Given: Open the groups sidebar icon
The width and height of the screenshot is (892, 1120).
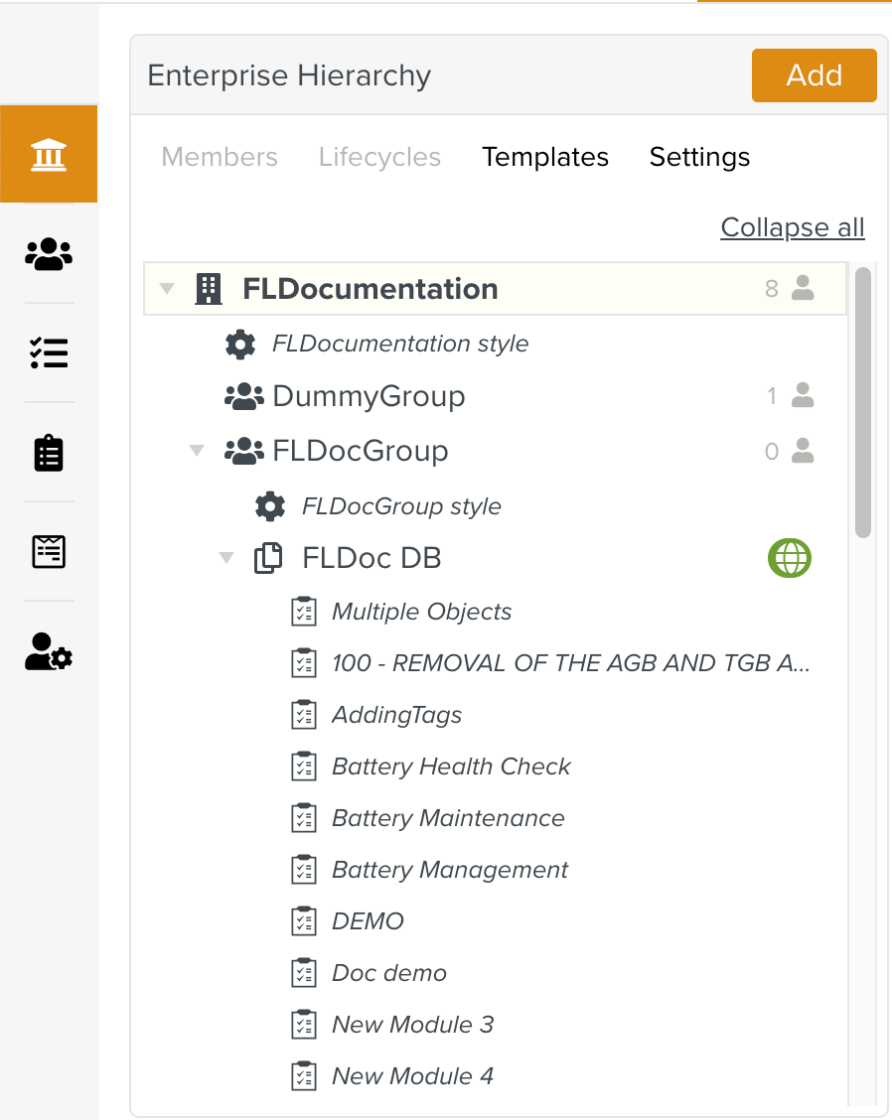Looking at the screenshot, I should [49, 254].
